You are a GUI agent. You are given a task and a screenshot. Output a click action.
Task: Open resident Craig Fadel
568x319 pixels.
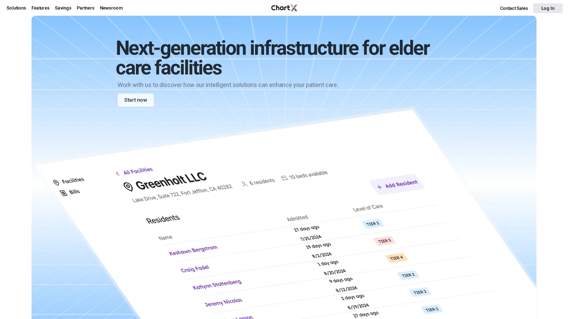[195, 269]
